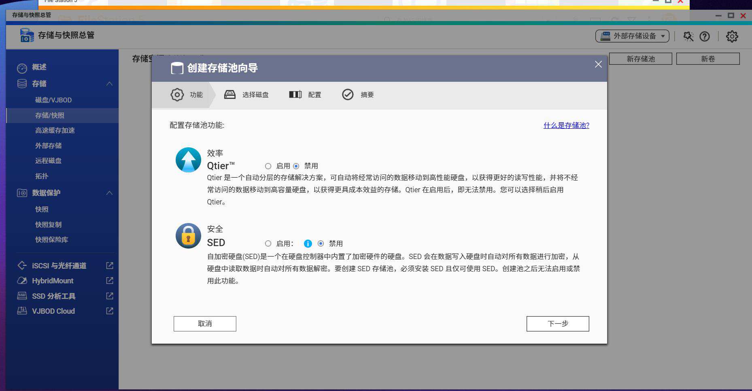Open 远程磁盘 sidebar item
This screenshot has width=752, height=391.
click(49, 161)
